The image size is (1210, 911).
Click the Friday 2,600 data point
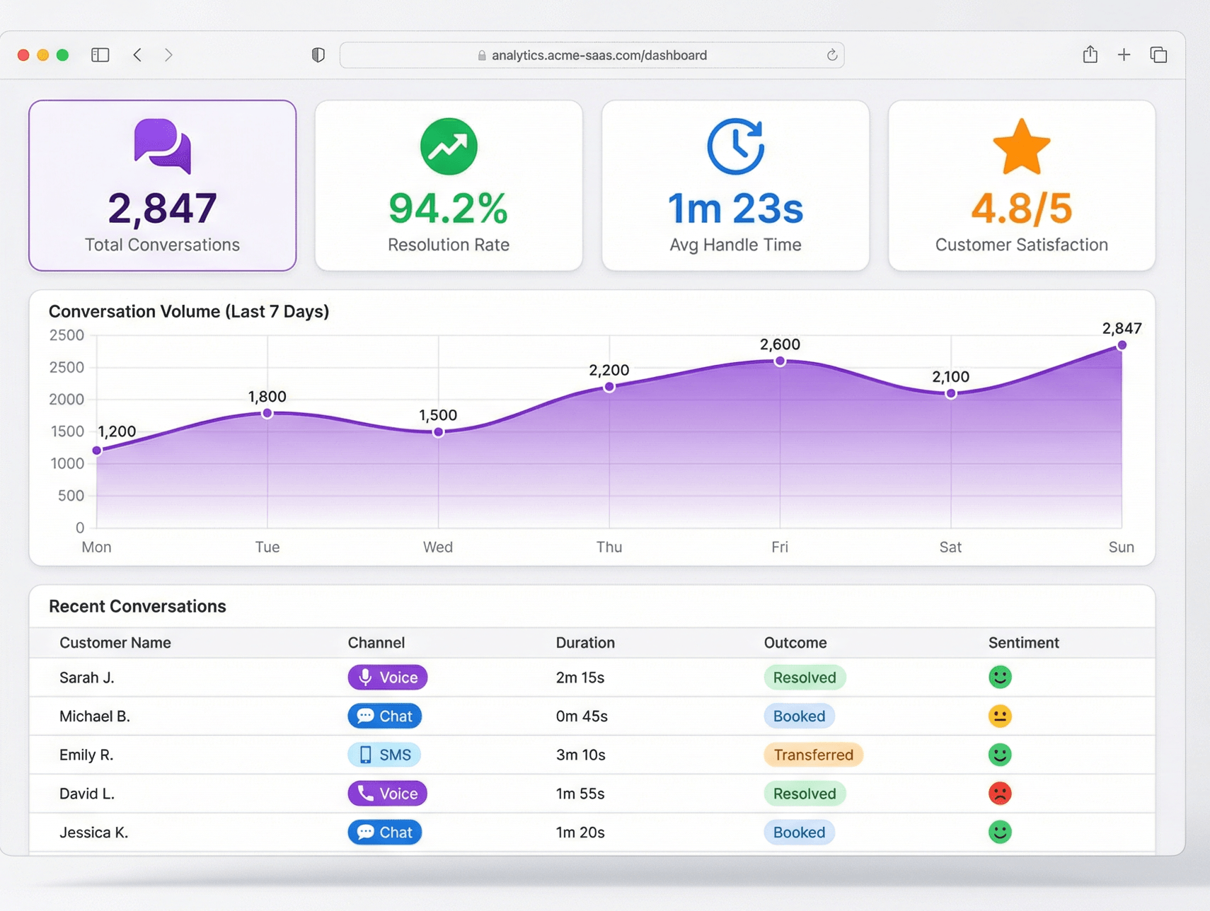click(x=780, y=361)
